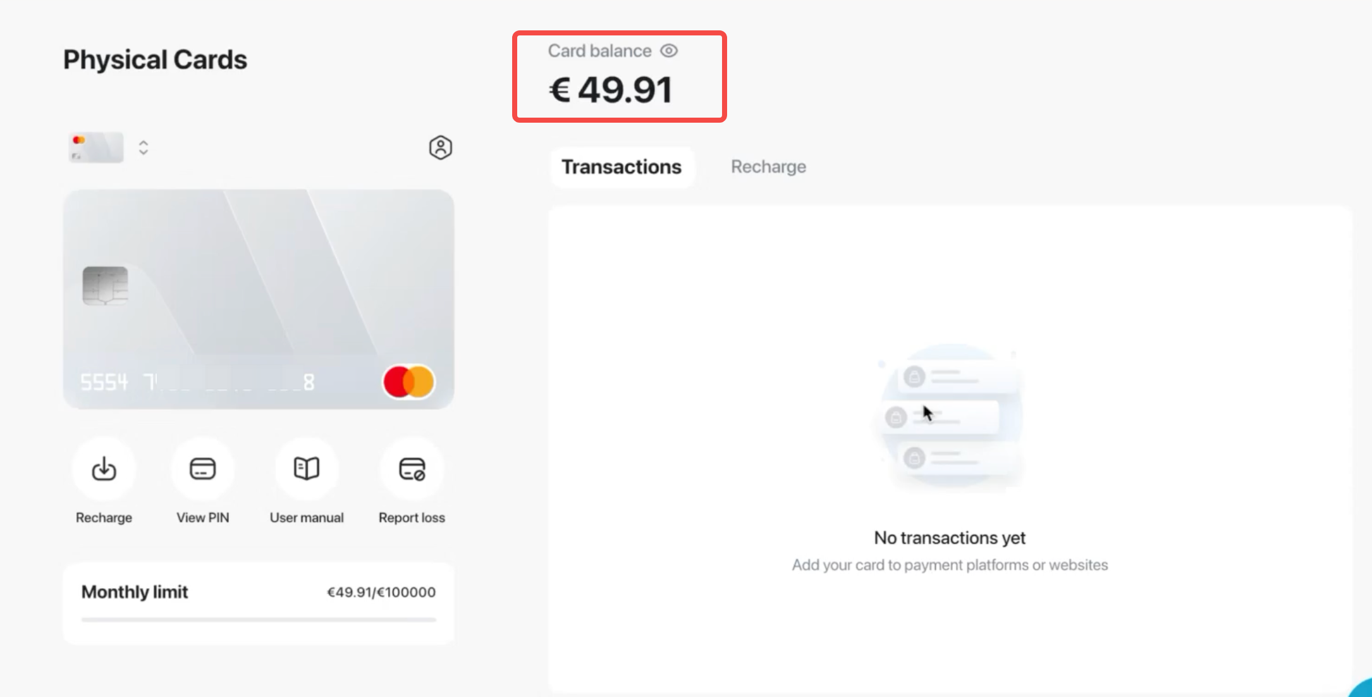Image resolution: width=1372 pixels, height=697 pixels.
Task: Click the "Add your card to payment platforms" text
Action: click(950, 565)
